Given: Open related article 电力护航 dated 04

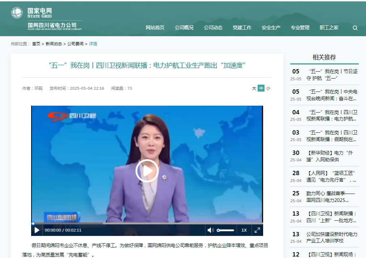Looking at the screenshot, I should (x=332, y=115).
